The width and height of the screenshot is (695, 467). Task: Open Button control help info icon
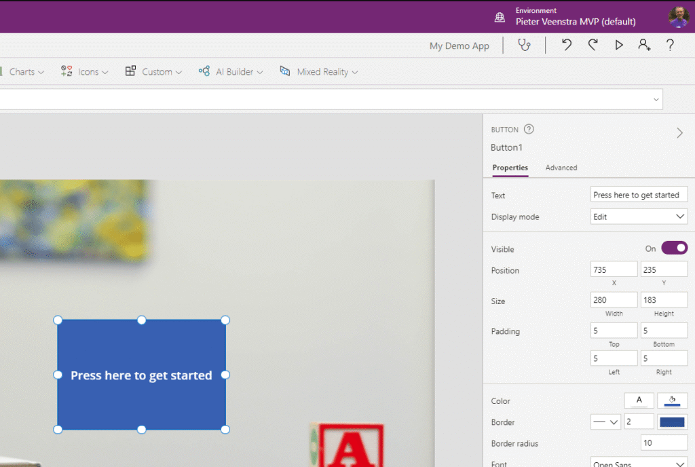529,129
